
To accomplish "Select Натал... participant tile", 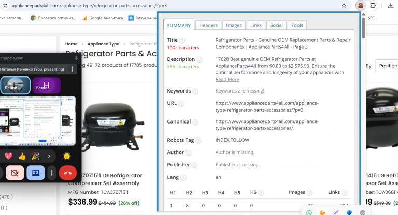I will [x=46, y=85].
